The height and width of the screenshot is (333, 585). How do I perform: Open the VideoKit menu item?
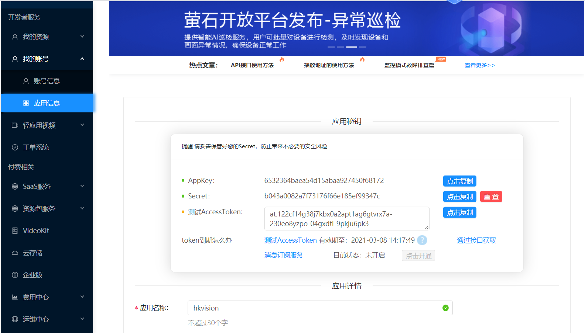(47, 231)
